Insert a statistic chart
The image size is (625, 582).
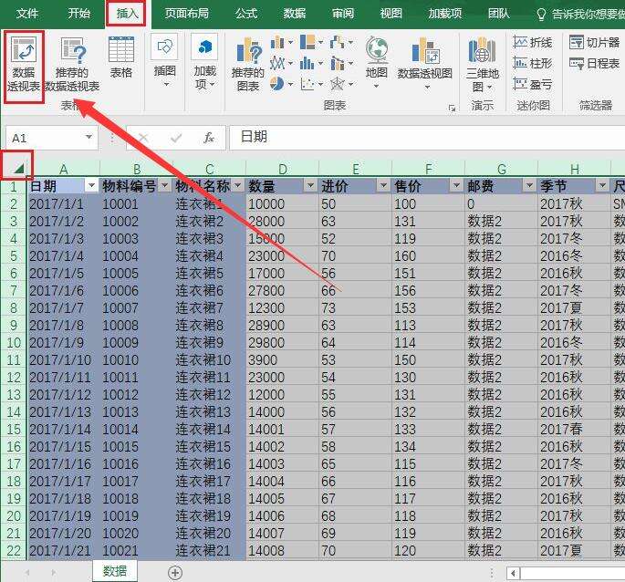[x=311, y=63]
